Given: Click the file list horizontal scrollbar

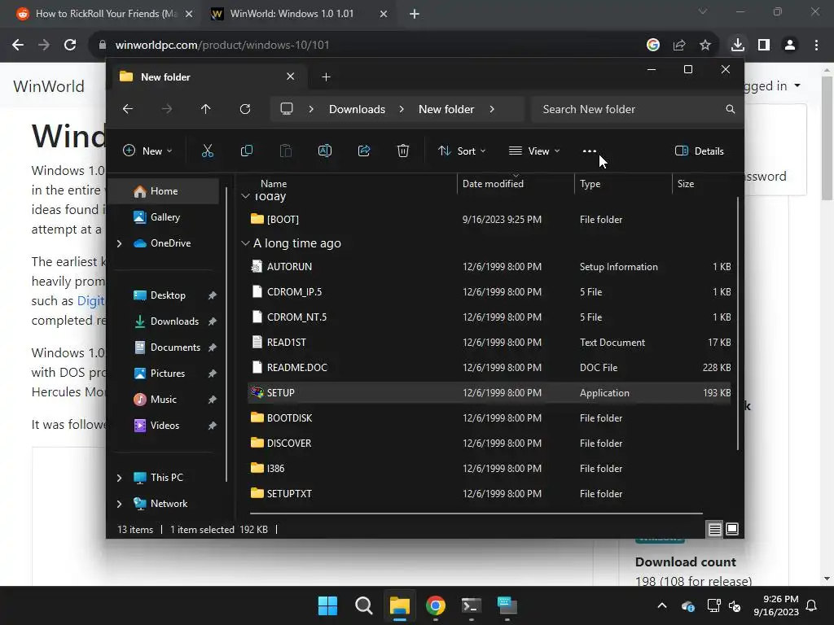Looking at the screenshot, I should [x=476, y=514].
